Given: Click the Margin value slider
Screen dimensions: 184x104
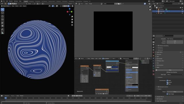Looking at the screenshot, I should [175, 92].
